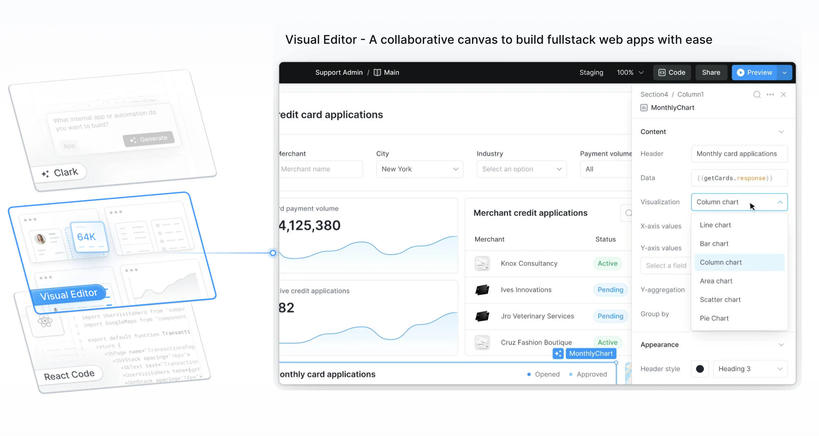Open the 100% zoom dropdown
819x436 pixels.
pos(630,72)
